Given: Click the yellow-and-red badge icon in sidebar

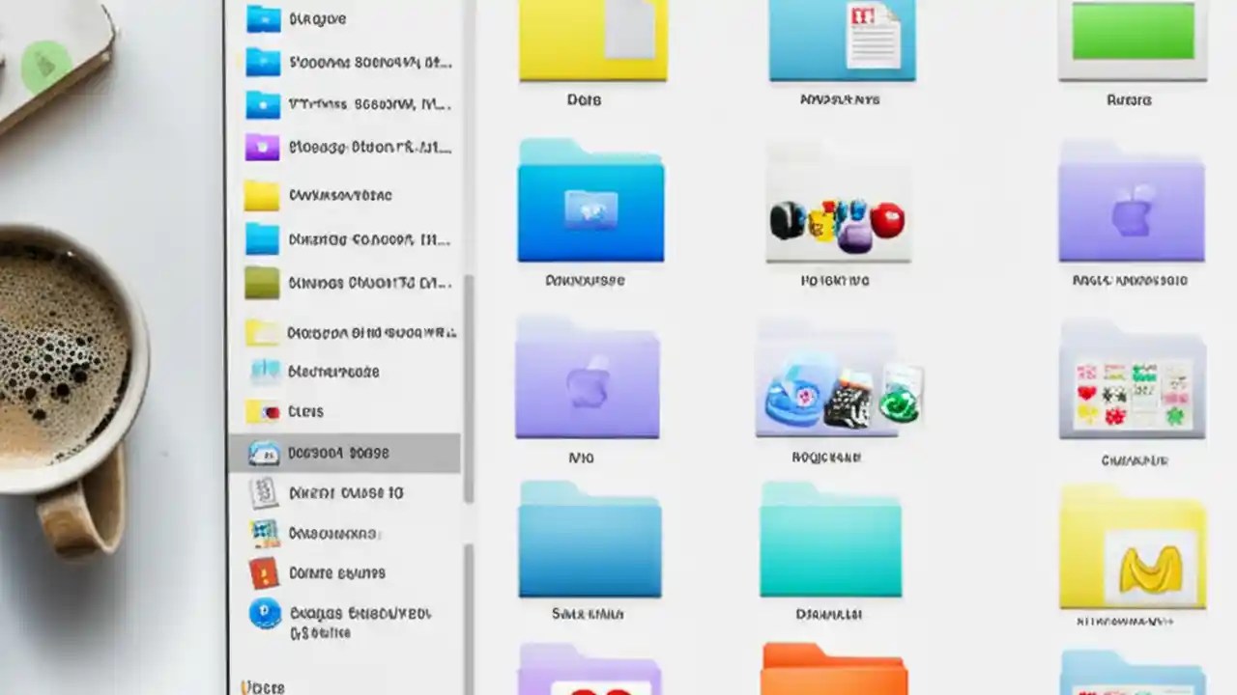Looking at the screenshot, I should point(263,411).
